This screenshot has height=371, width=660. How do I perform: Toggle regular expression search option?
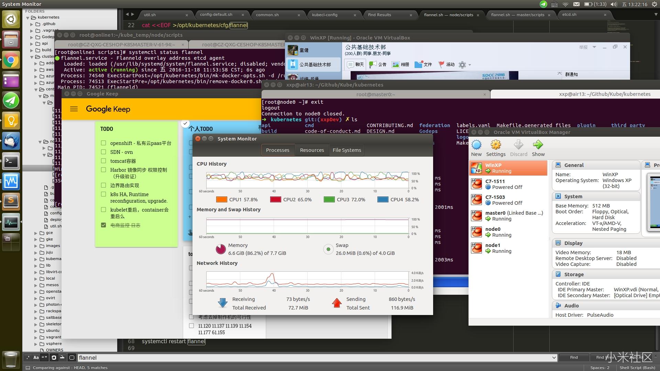click(x=28, y=358)
